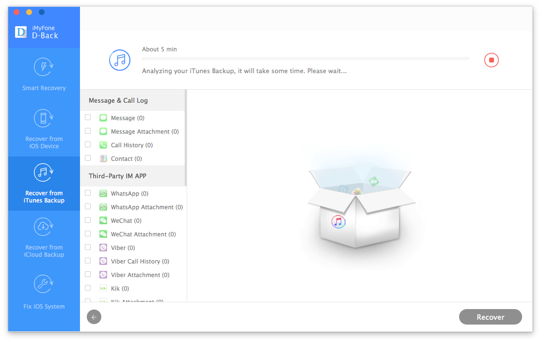
Task: Check the Call History checkbox
Action: click(88, 144)
